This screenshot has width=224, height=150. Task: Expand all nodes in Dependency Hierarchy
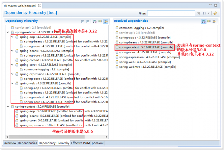tap(88, 21)
